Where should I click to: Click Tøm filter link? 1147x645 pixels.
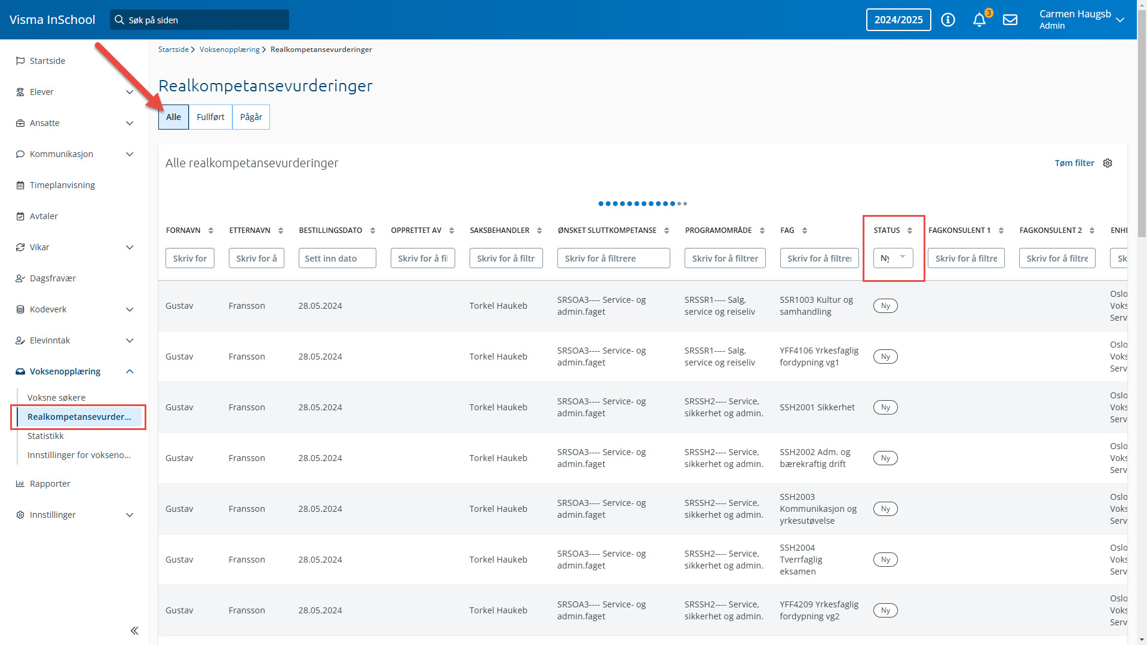tap(1074, 163)
